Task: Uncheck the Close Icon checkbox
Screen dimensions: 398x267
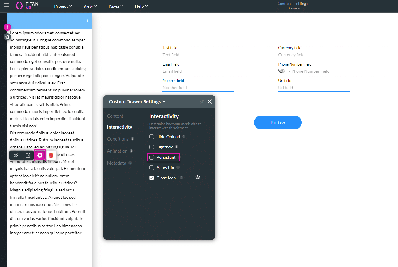Action: pyautogui.click(x=152, y=178)
